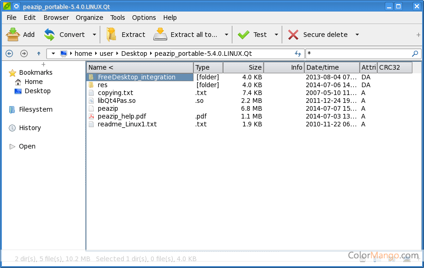This screenshot has width=424, height=268.
Task: Click the home breadcrumb segment
Action: (83, 54)
